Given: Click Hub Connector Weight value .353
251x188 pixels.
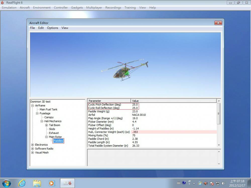Looking at the screenshot, I should tap(135, 132).
